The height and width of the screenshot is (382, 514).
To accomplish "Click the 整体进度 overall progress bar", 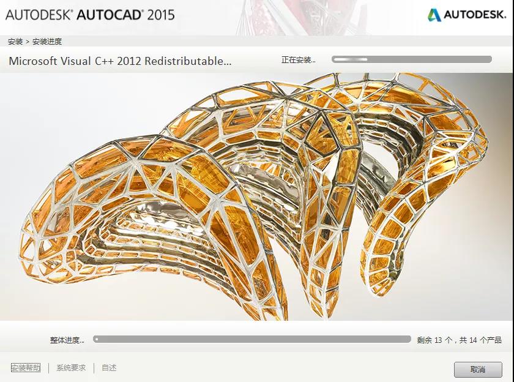I will coord(251,339).
